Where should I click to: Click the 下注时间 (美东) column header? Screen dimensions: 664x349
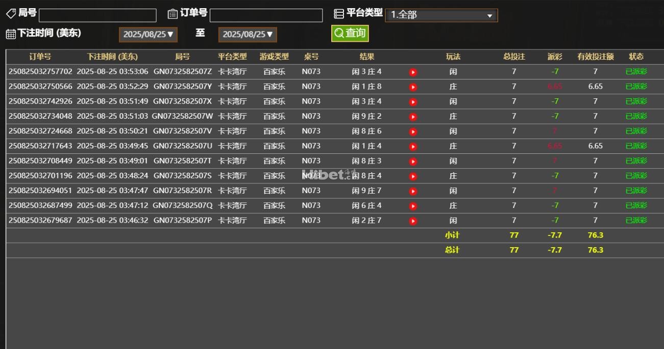(112, 57)
